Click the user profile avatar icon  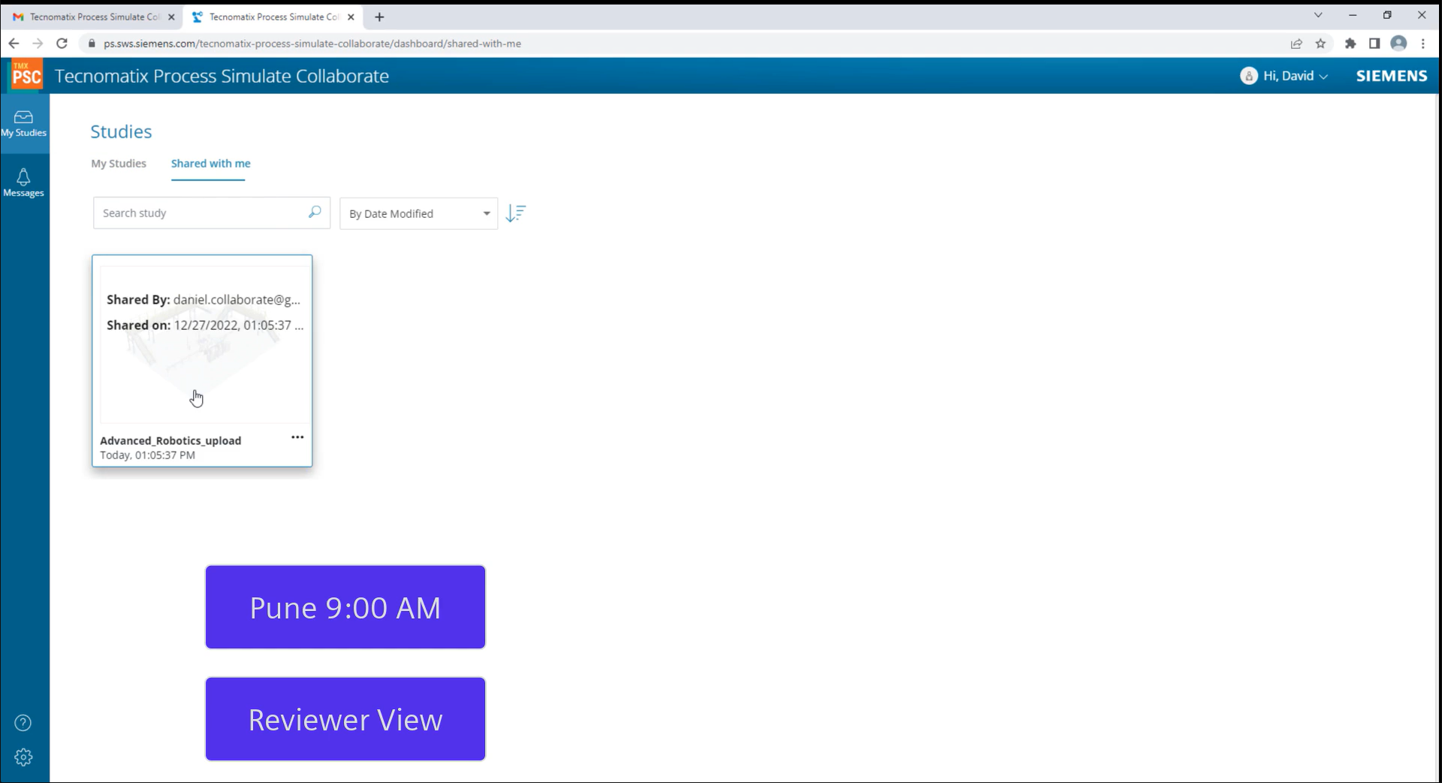(x=1399, y=44)
